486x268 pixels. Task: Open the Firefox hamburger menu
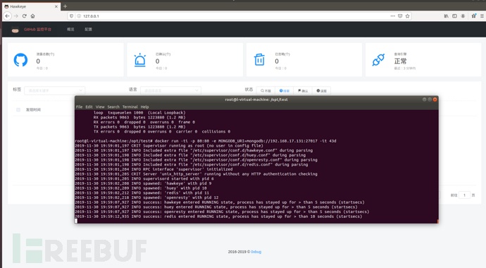482,16
